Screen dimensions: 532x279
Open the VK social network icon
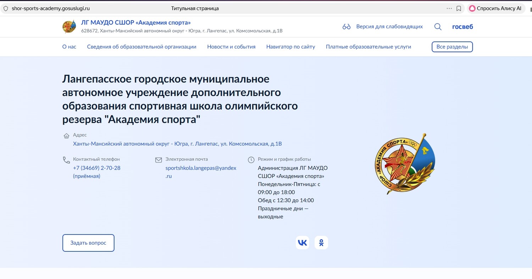tap(302, 243)
